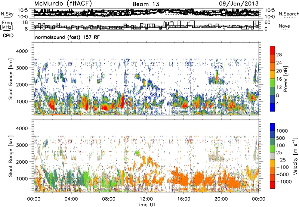Click the '1000' velocity scale value
299x207 pixels.
coord(282,131)
